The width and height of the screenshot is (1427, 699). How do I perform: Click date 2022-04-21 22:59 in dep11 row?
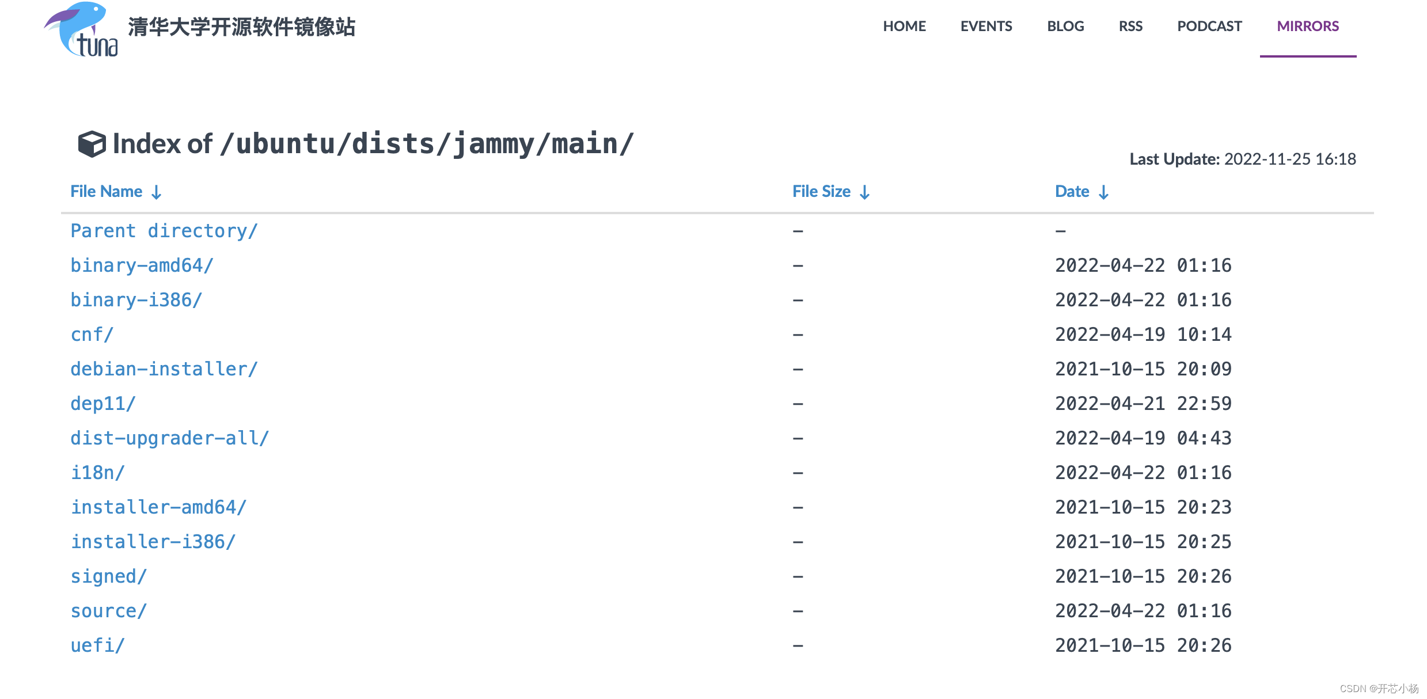click(1143, 404)
